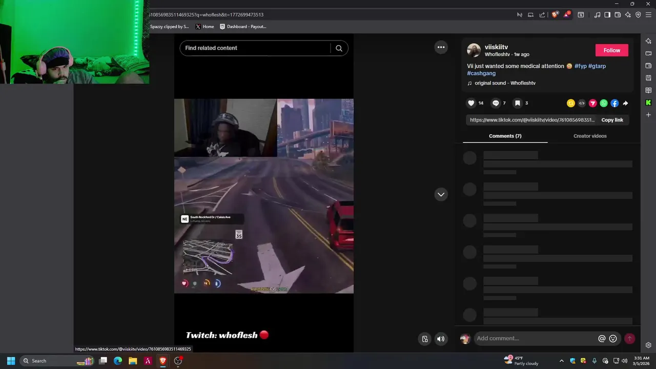Click the comment bubble icon
The width and height of the screenshot is (656, 369).
496,103
